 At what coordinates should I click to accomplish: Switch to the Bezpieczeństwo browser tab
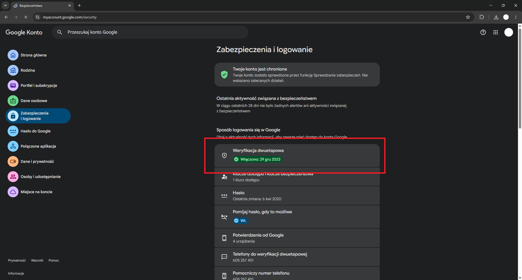42,5
